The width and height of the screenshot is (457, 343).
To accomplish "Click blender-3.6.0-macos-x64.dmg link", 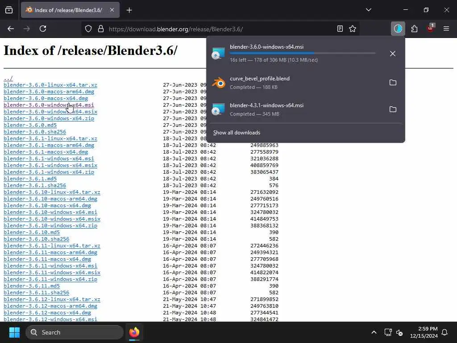I will tap(46, 98).
